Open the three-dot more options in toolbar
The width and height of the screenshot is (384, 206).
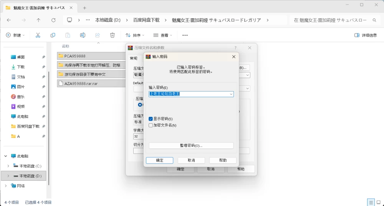click(x=185, y=35)
